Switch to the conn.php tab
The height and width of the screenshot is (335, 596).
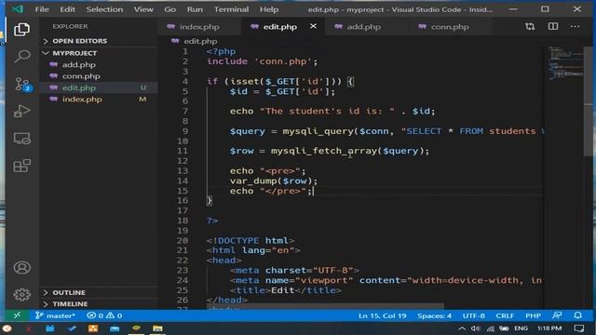click(x=449, y=27)
